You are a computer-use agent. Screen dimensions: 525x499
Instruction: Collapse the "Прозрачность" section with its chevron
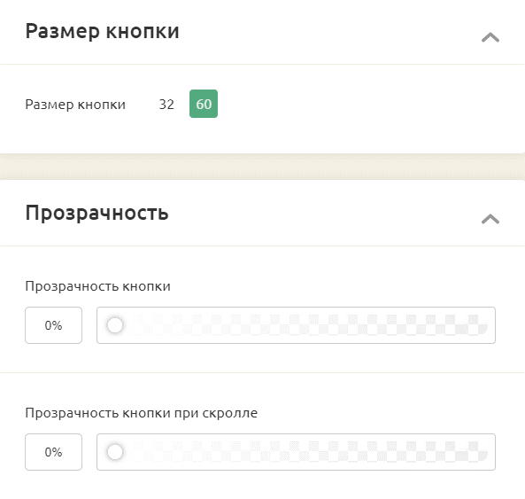pyautogui.click(x=490, y=219)
